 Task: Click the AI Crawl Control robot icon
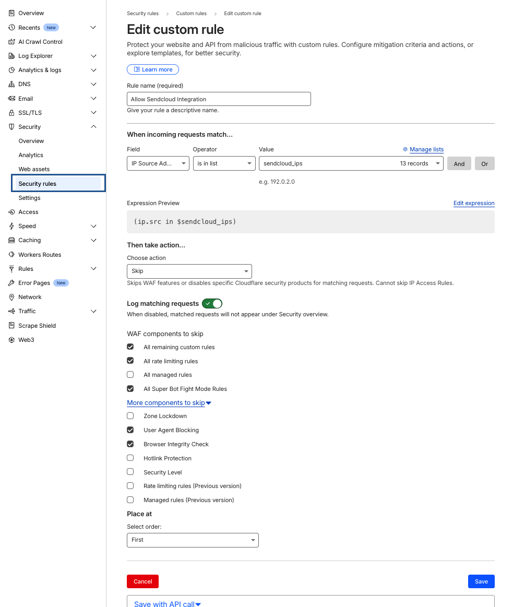point(11,42)
